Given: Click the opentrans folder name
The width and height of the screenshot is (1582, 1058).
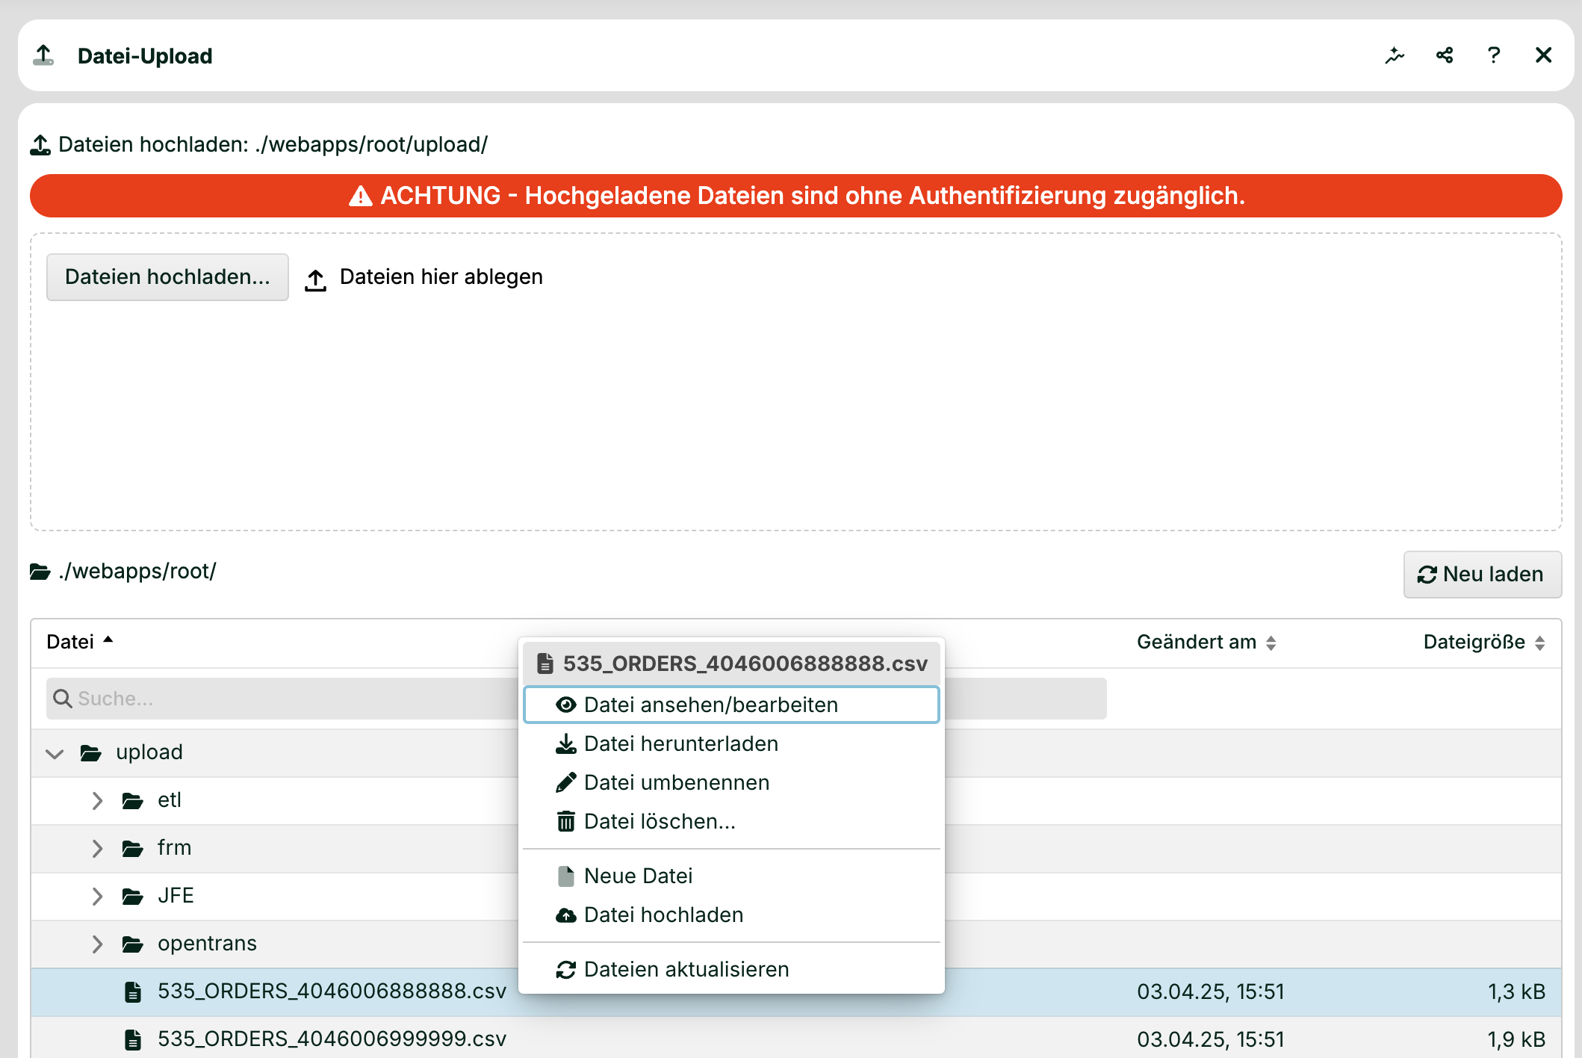Looking at the screenshot, I should click(x=207, y=943).
